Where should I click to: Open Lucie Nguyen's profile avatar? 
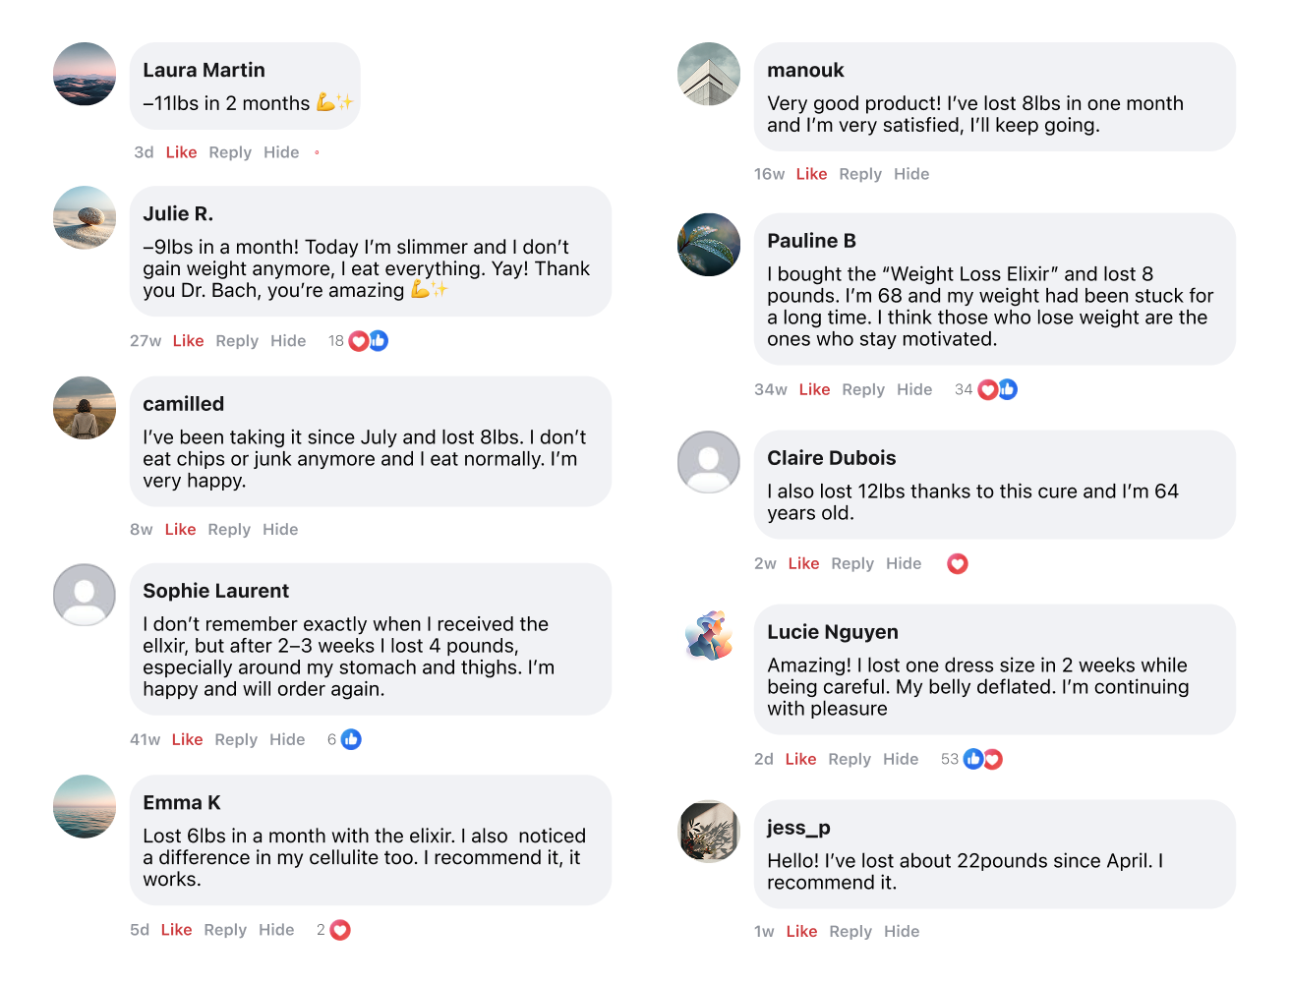click(x=709, y=636)
